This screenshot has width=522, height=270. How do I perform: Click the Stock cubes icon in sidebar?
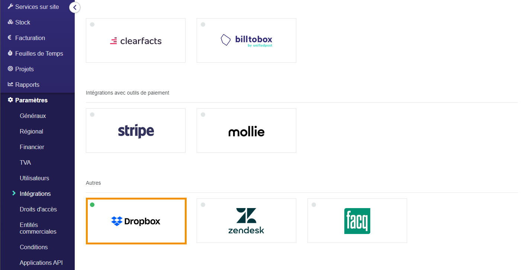(x=10, y=22)
